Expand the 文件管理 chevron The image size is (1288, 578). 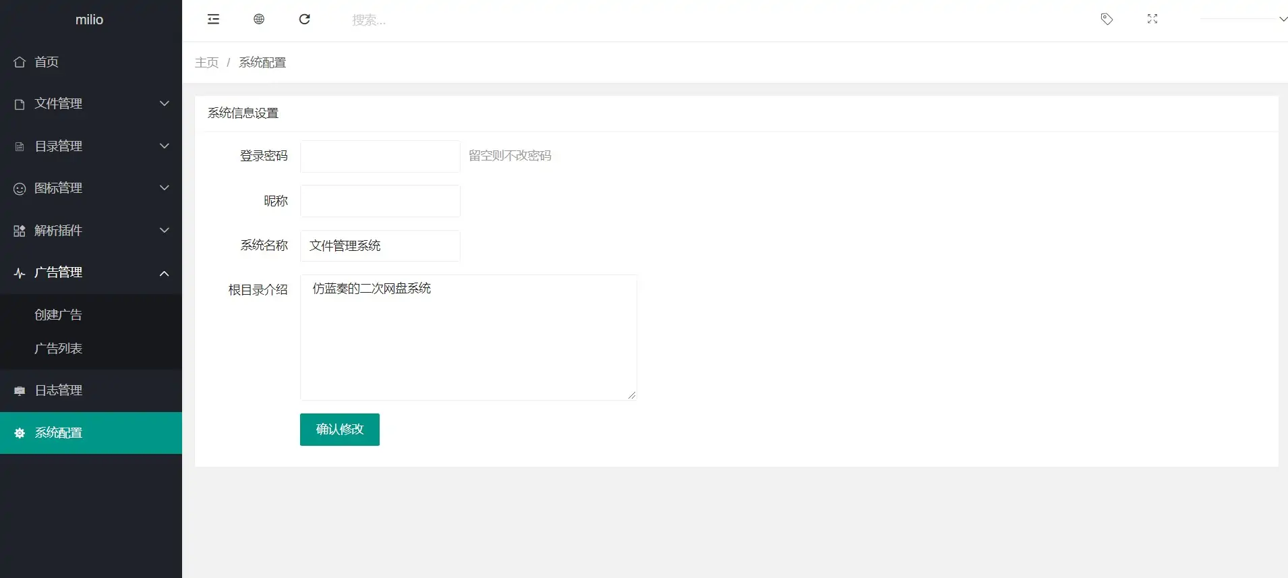164,103
